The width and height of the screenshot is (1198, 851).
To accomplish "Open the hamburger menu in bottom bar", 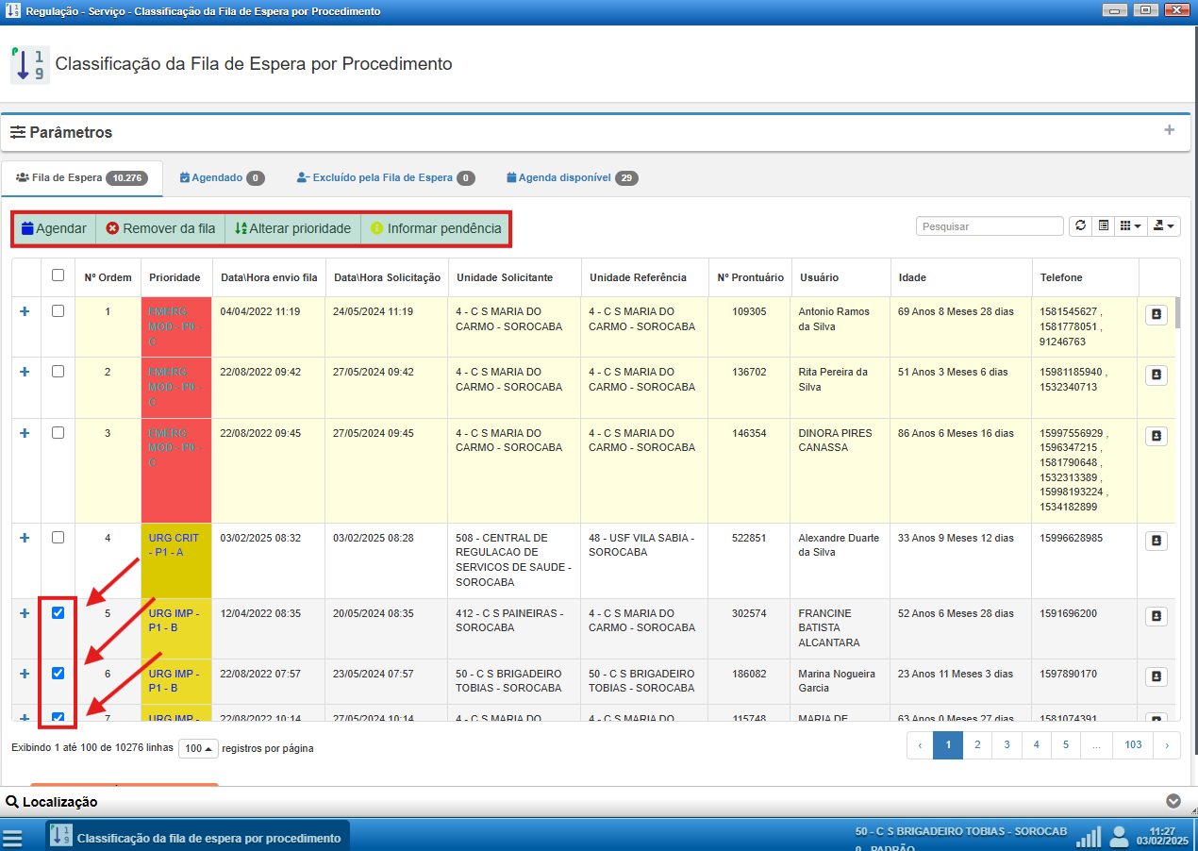I will coord(12,838).
